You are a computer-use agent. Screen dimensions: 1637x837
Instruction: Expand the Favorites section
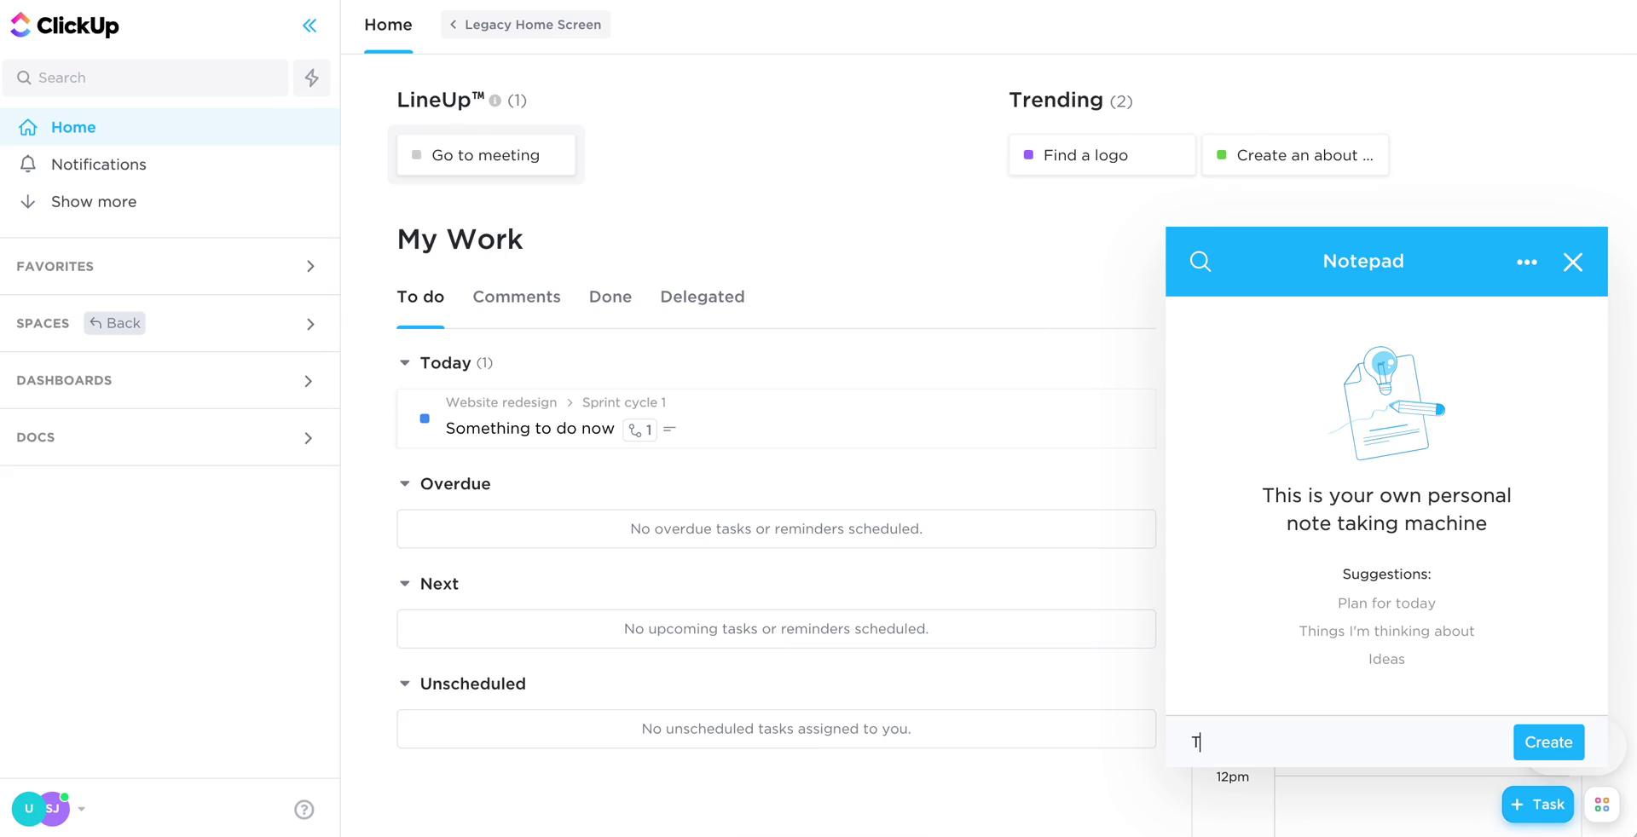click(310, 267)
